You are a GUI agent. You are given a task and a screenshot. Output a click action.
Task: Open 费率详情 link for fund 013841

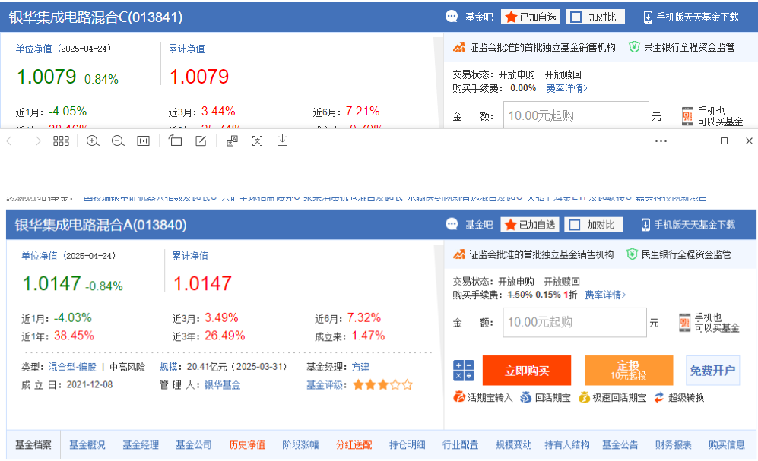pyautogui.click(x=566, y=88)
